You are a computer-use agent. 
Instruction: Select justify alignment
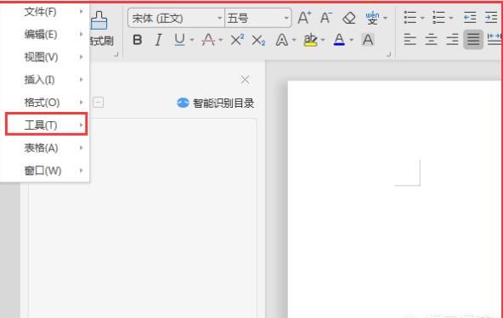coord(473,40)
